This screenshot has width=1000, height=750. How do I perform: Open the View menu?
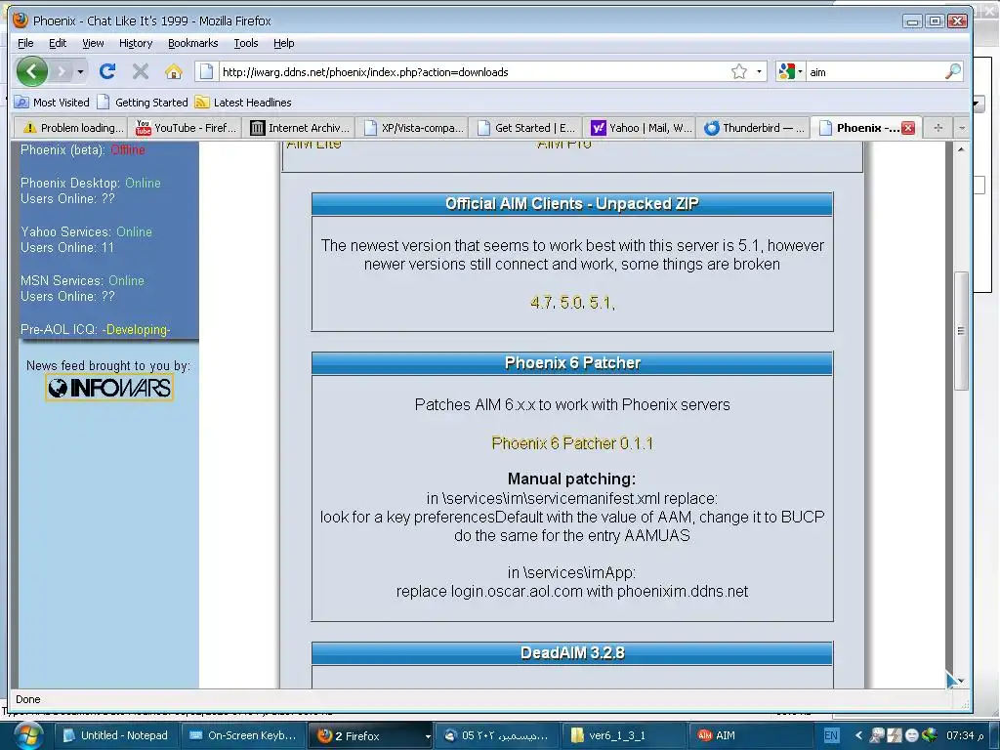pos(93,43)
